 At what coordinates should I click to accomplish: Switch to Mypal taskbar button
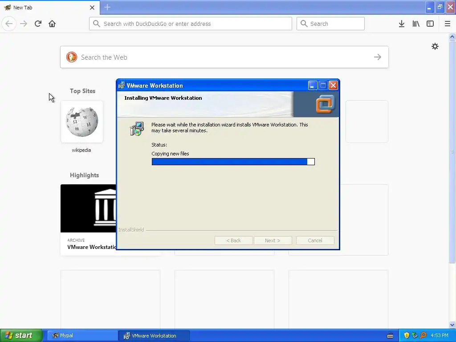[x=82, y=335]
